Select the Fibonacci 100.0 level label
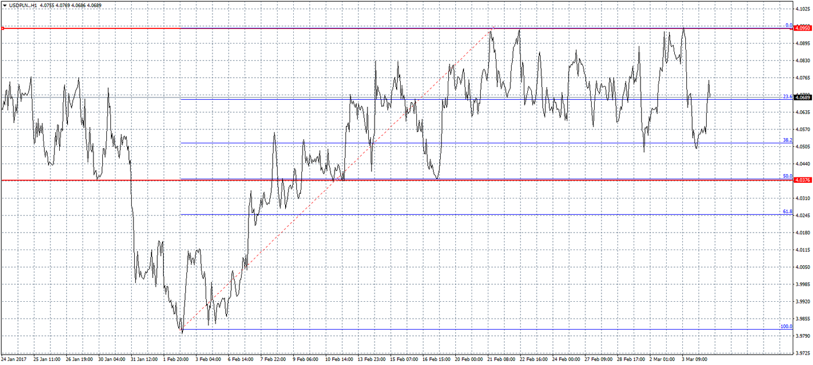This screenshot has height=365, width=813. pyautogui.click(x=786, y=326)
